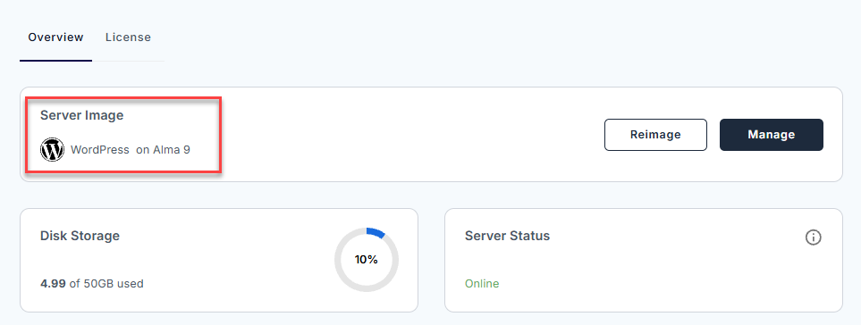The height and width of the screenshot is (325, 861).
Task: Open the License tab
Action: pyautogui.click(x=128, y=37)
